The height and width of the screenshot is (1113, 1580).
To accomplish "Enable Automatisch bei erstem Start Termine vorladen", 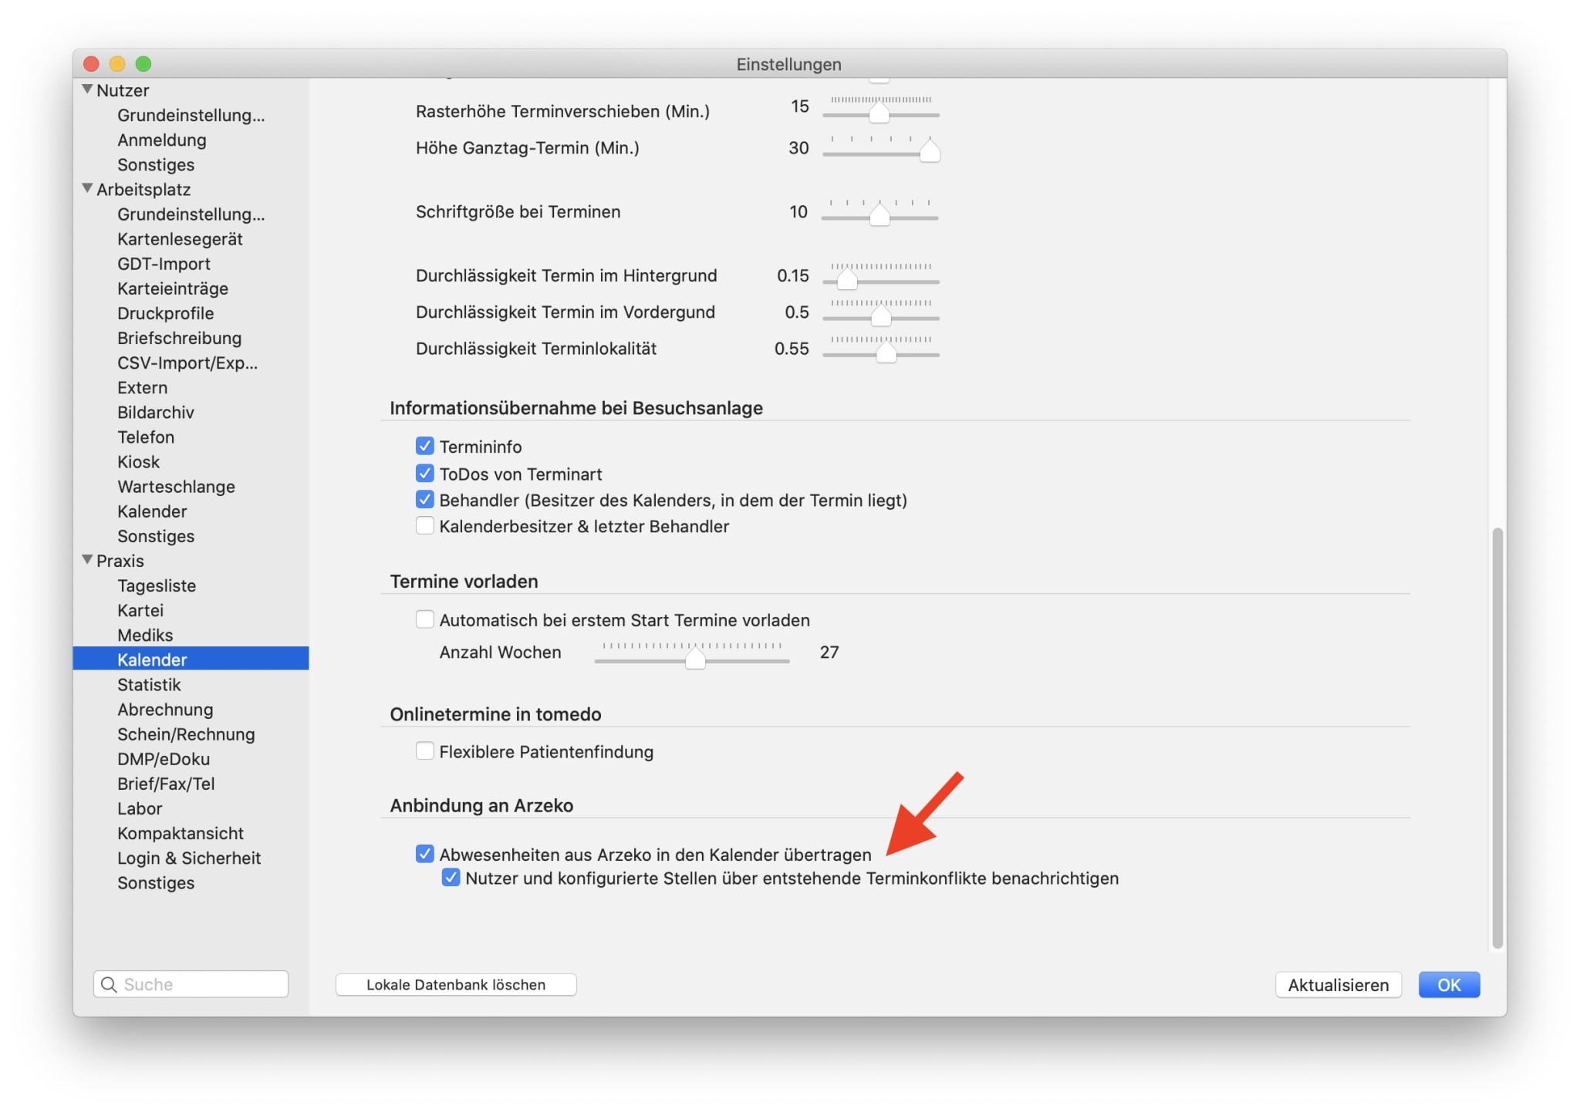I will tap(424, 619).
